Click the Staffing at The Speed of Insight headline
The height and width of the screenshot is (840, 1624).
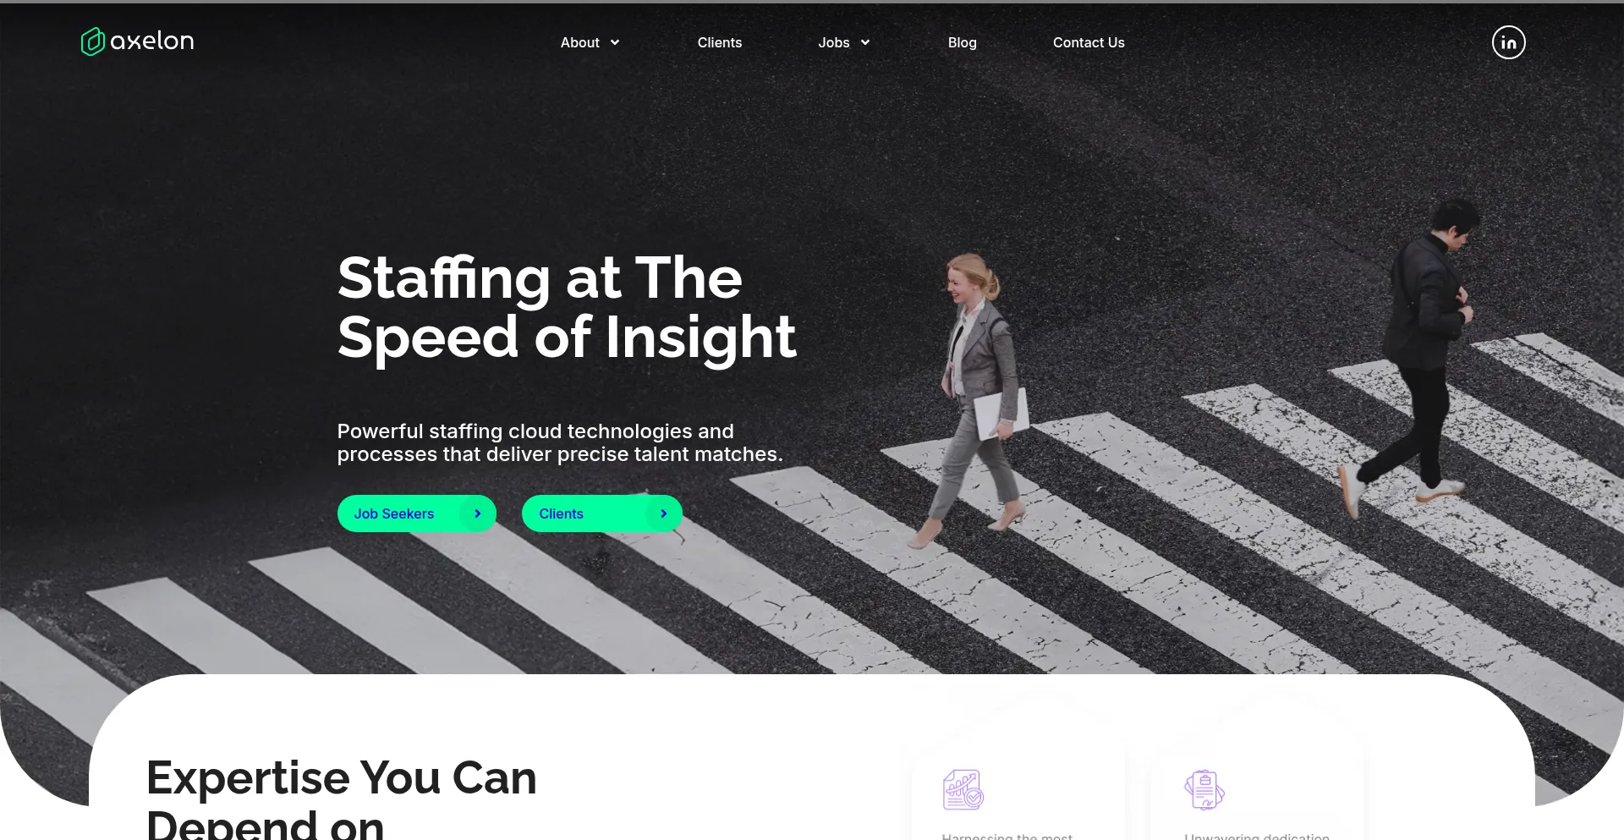pyautogui.click(x=567, y=307)
